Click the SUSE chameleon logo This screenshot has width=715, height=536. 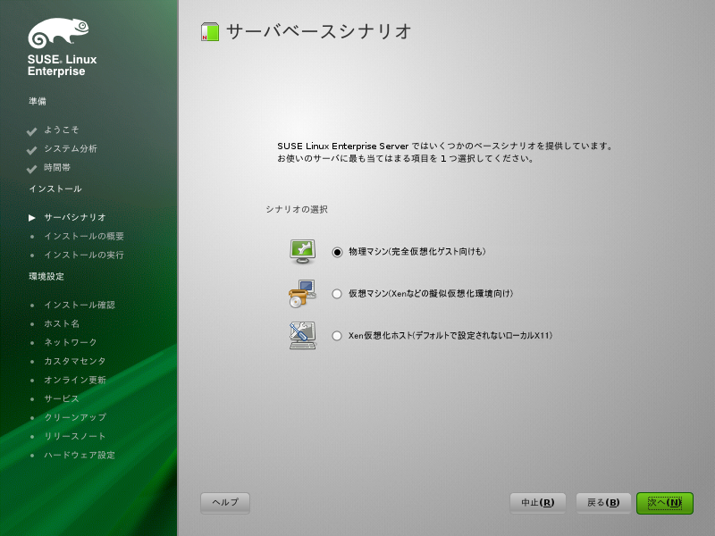point(58,33)
